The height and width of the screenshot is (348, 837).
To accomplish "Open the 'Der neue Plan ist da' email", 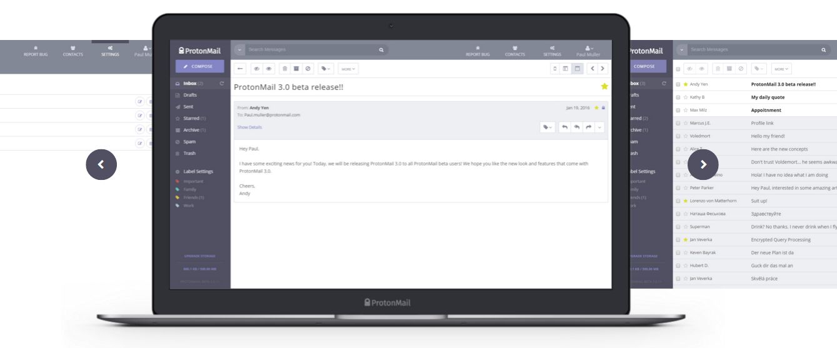I will [773, 252].
